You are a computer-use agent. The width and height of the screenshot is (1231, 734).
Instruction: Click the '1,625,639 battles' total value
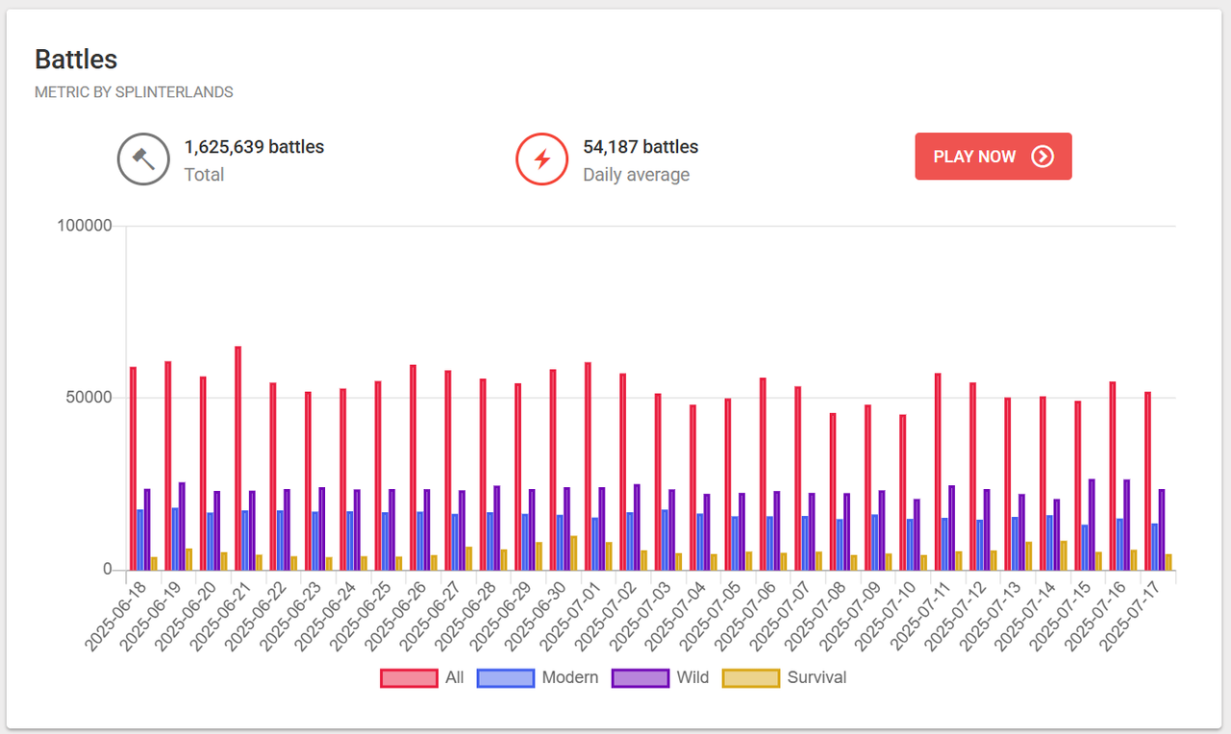pos(254,147)
